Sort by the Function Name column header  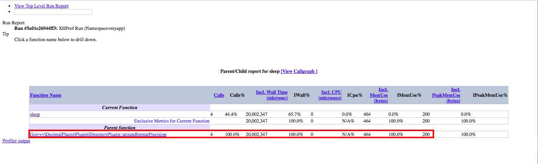tap(45, 95)
